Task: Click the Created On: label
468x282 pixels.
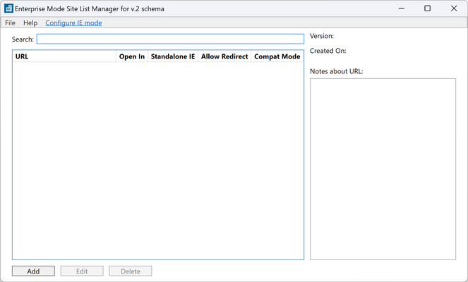Action: point(328,51)
